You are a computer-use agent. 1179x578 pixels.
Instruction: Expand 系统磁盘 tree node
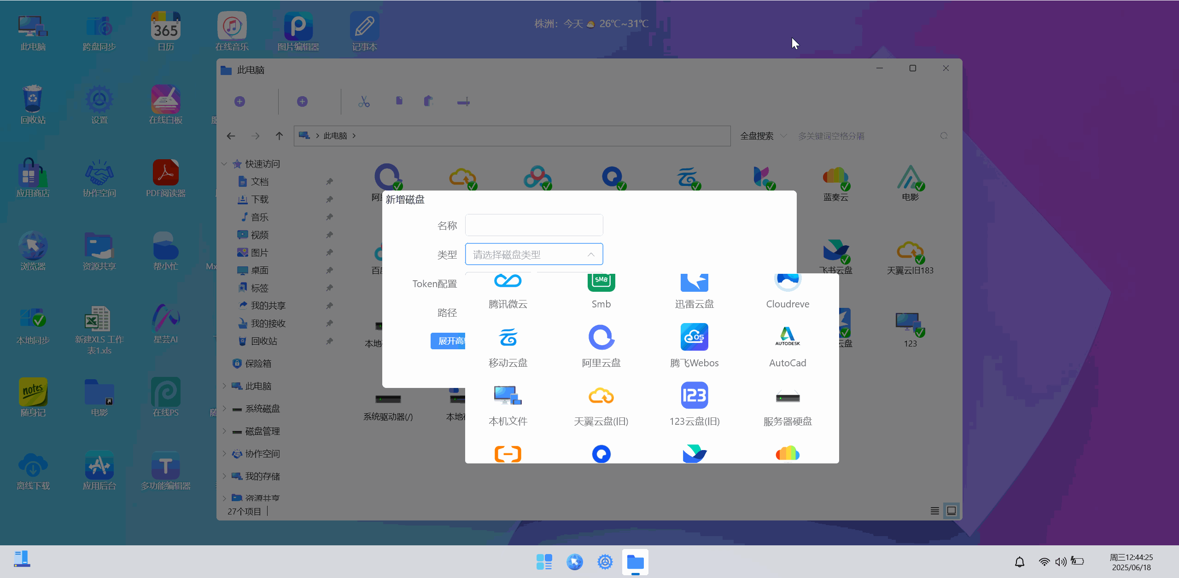coord(224,409)
